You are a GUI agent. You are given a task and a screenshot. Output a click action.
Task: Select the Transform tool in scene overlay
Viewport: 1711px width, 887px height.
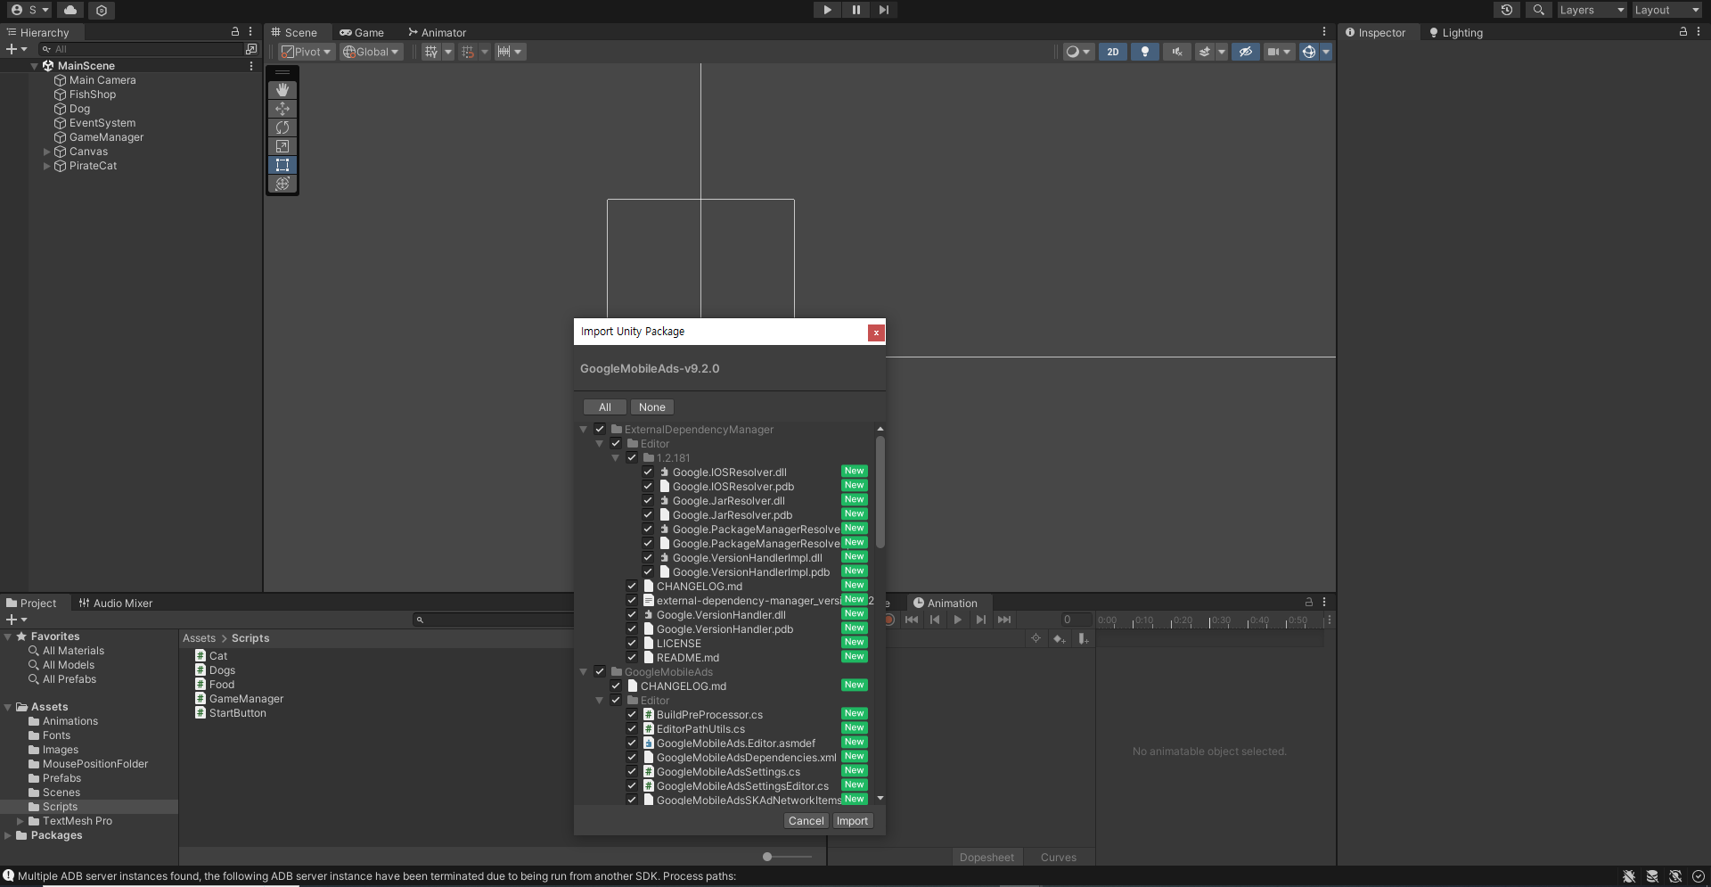click(282, 184)
